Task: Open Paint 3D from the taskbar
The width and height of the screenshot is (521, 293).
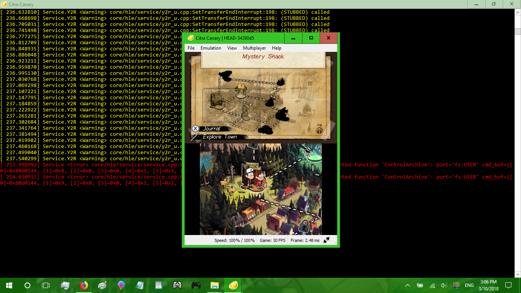Action: click(121, 285)
